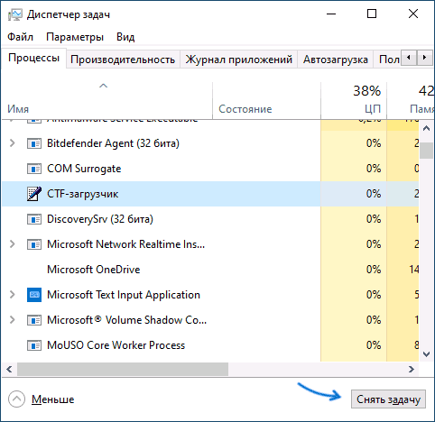
Task: Select the Microsoft OneDrive process row
Action: [x=210, y=270]
